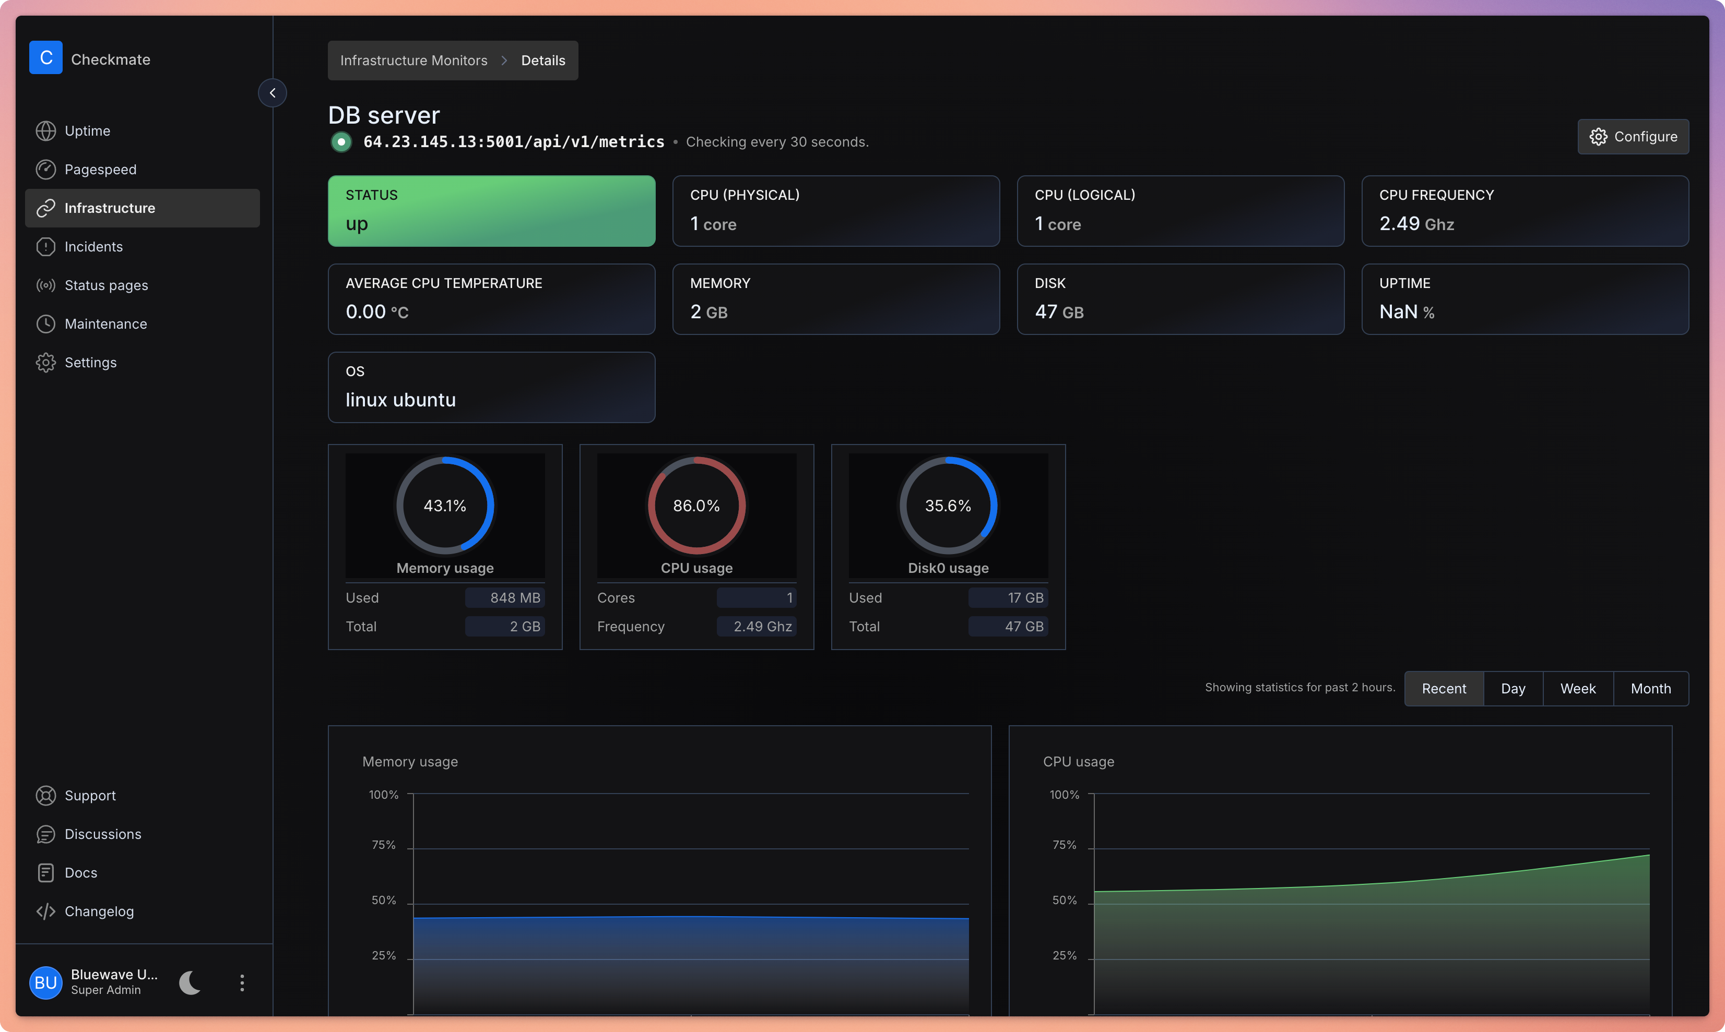The width and height of the screenshot is (1725, 1032).
Task: Switch statistics range to Day
Action: pyautogui.click(x=1513, y=689)
